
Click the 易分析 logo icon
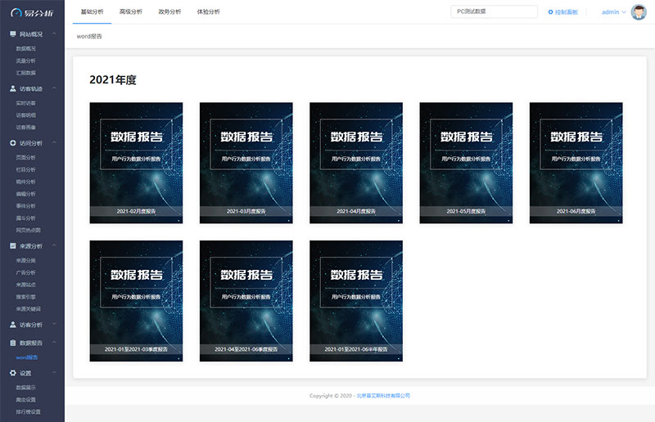(x=16, y=12)
